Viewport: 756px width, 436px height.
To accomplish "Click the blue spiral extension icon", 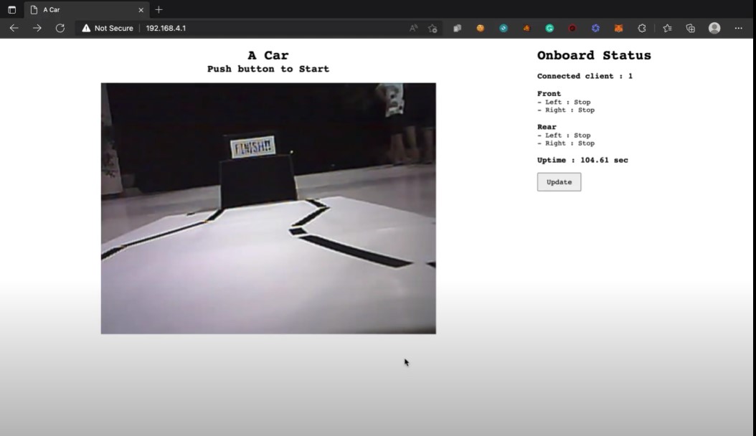I will click(595, 28).
